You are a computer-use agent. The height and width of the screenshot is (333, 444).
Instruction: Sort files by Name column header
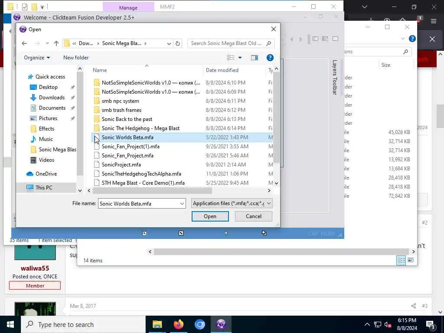100,70
